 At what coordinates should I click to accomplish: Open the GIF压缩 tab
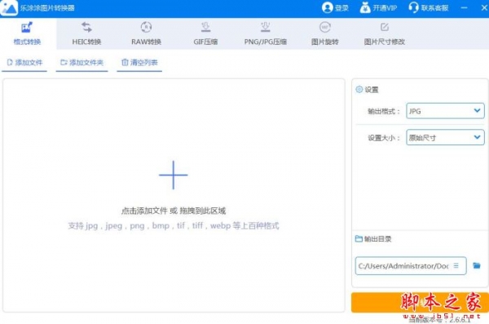click(x=205, y=33)
